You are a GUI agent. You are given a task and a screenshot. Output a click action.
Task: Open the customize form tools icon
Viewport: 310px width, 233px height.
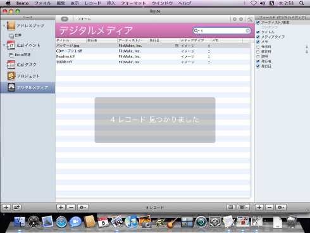[x=250, y=19]
